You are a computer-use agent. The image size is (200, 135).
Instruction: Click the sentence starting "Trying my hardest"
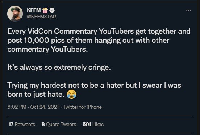(94, 90)
